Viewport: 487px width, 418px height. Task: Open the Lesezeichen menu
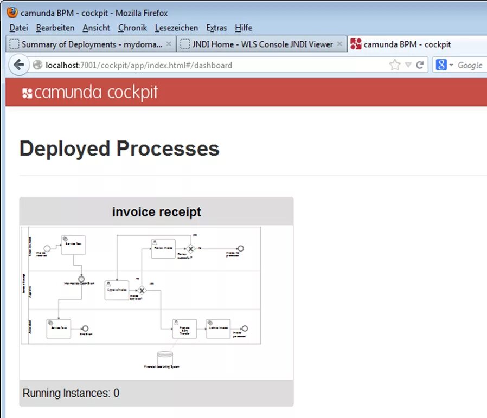(x=176, y=28)
